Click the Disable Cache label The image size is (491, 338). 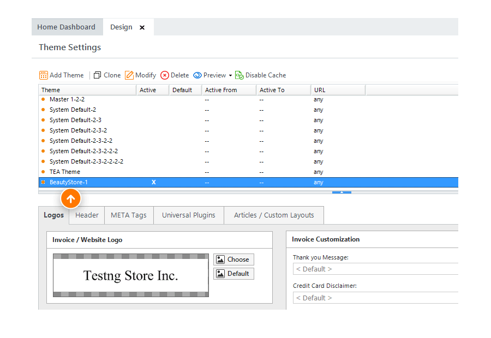(x=266, y=75)
